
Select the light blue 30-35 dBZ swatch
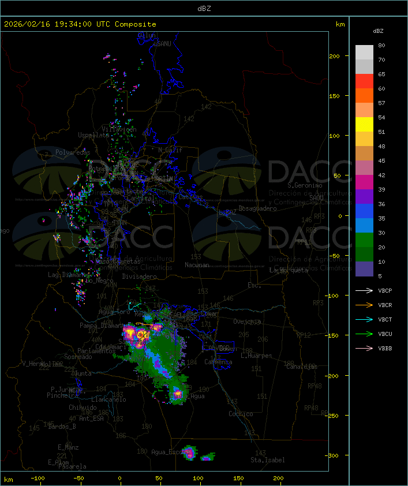point(364,225)
